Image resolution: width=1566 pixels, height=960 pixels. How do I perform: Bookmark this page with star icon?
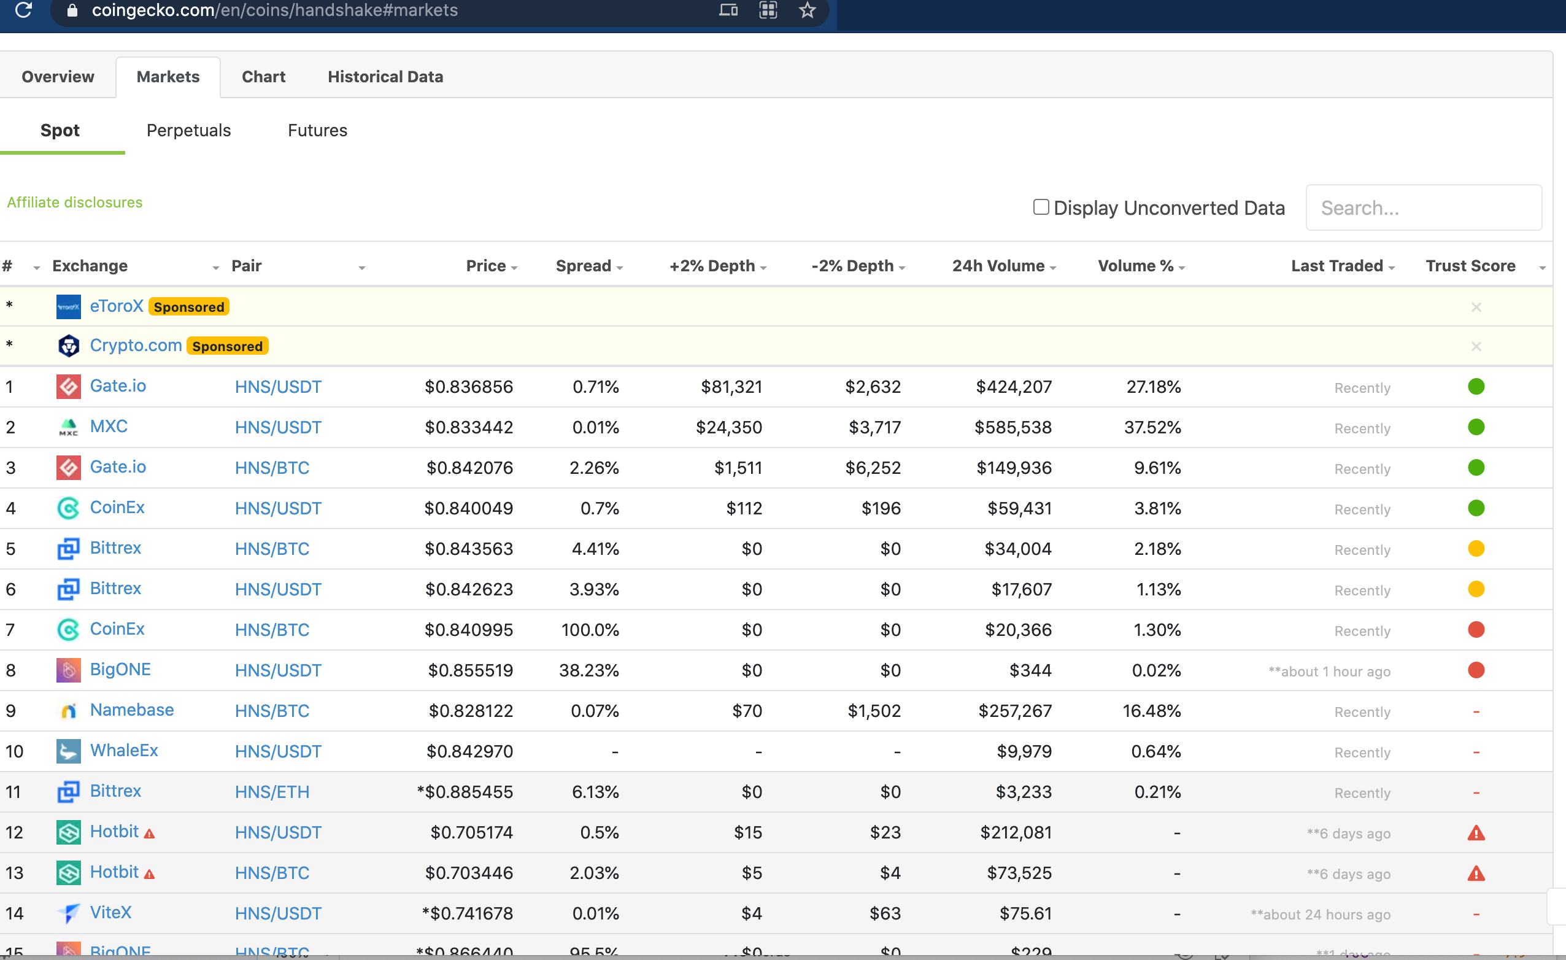[x=807, y=10]
